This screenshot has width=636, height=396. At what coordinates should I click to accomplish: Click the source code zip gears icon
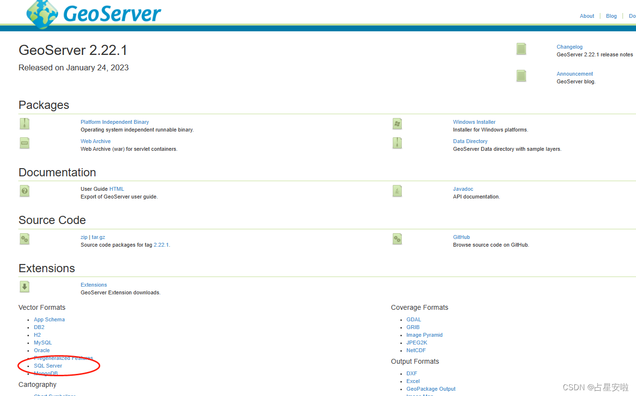pyautogui.click(x=25, y=239)
